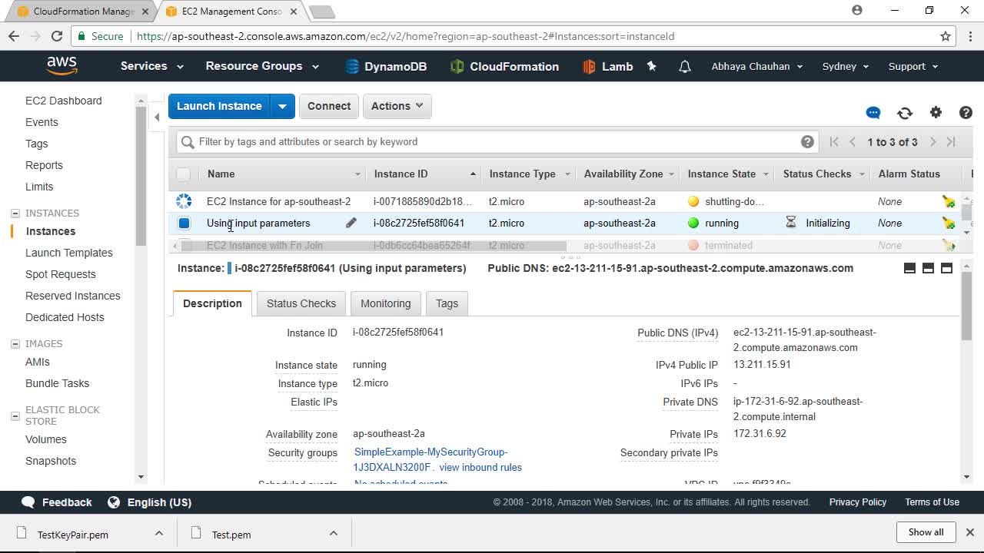Click the sidebar vertical scrollbar

(x=141, y=177)
